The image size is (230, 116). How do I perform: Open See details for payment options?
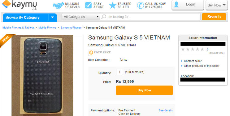point(166,110)
